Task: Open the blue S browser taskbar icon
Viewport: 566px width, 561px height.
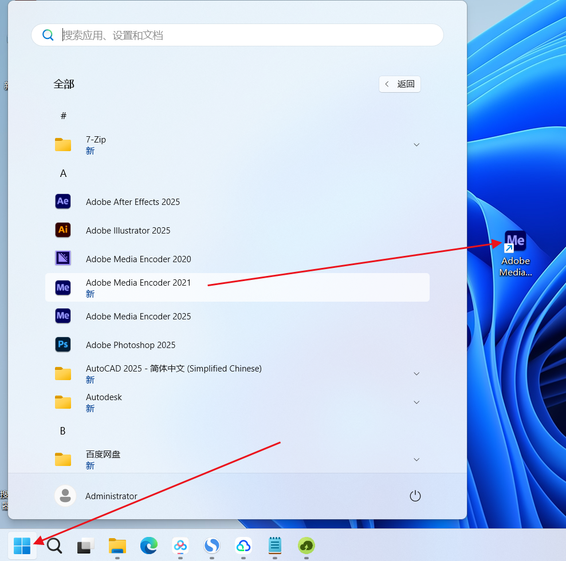Action: tap(212, 546)
